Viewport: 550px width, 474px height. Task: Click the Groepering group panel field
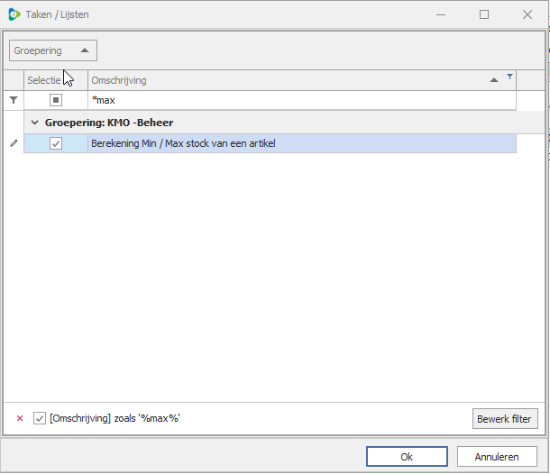[53, 50]
